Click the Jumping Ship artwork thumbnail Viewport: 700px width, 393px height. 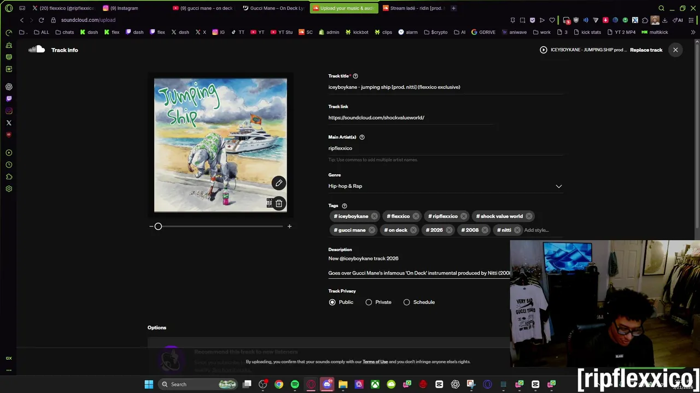pos(220,145)
